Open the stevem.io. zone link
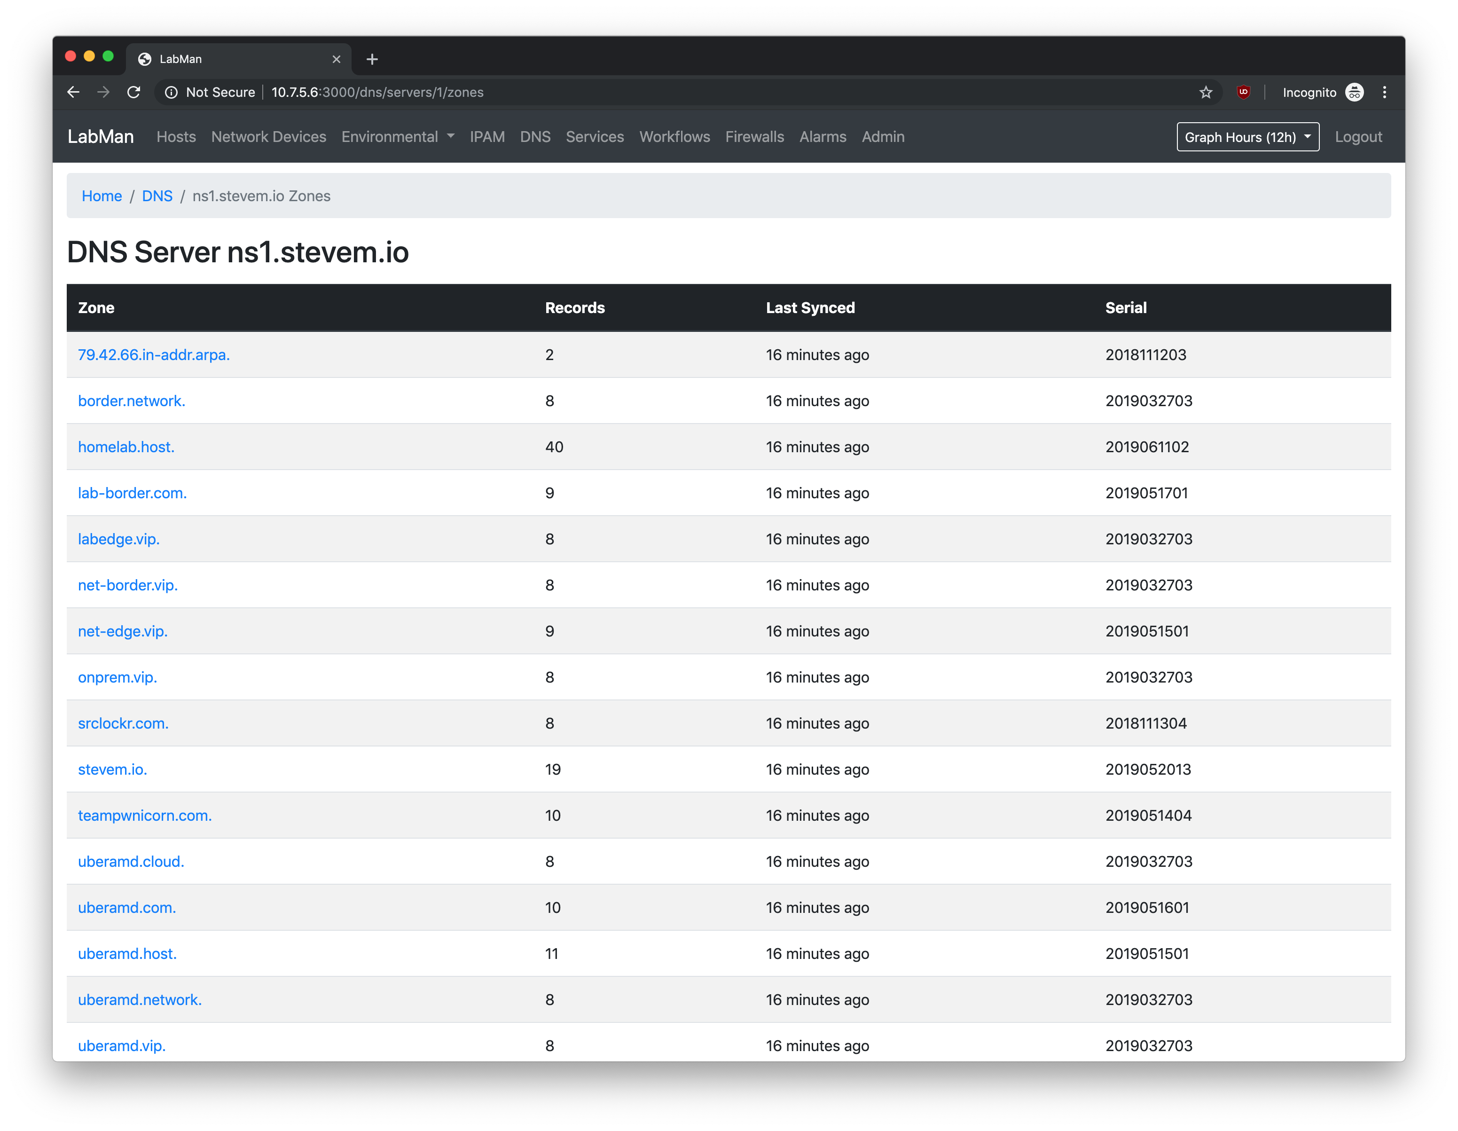1458x1131 pixels. [112, 769]
